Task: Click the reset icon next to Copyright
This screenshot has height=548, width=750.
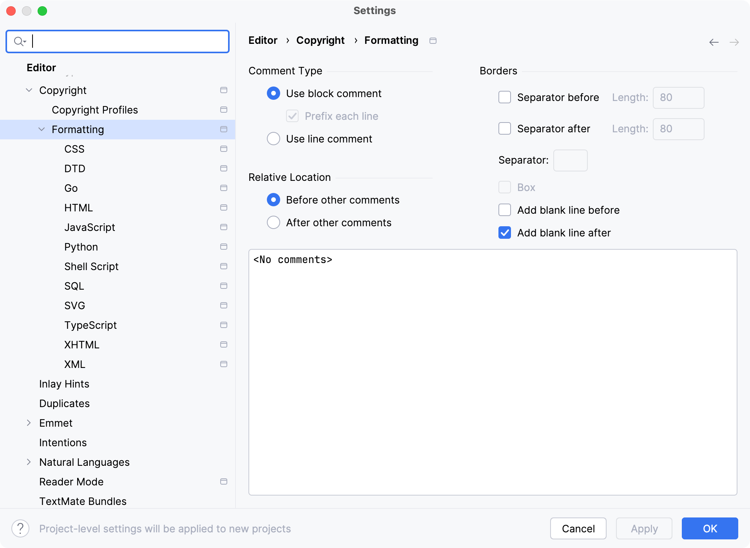Action: [224, 90]
